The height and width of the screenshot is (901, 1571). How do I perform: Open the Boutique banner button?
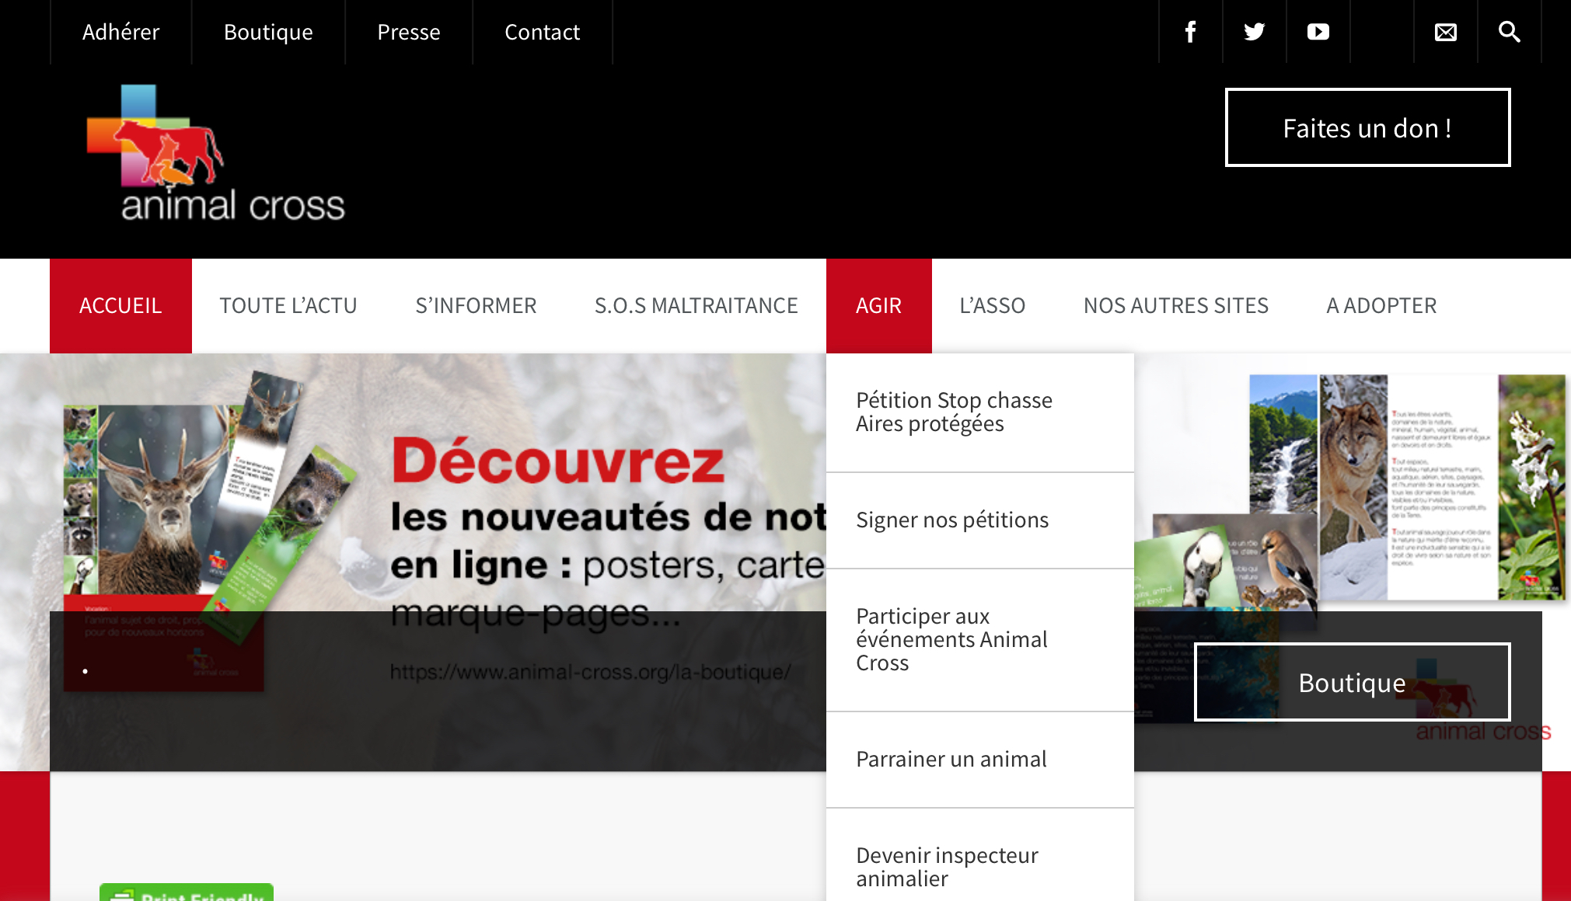(1352, 682)
